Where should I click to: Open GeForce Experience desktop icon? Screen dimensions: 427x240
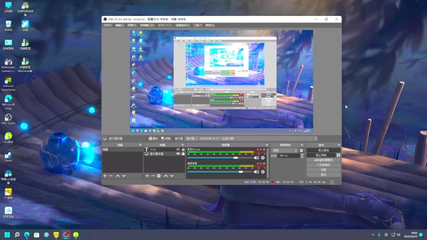(8, 84)
